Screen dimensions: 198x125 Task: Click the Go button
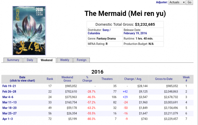pyautogui.click(x=189, y=2)
